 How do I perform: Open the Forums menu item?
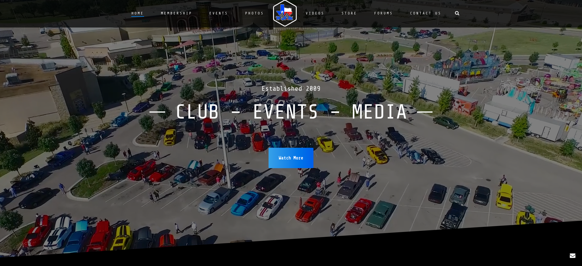coord(383,13)
